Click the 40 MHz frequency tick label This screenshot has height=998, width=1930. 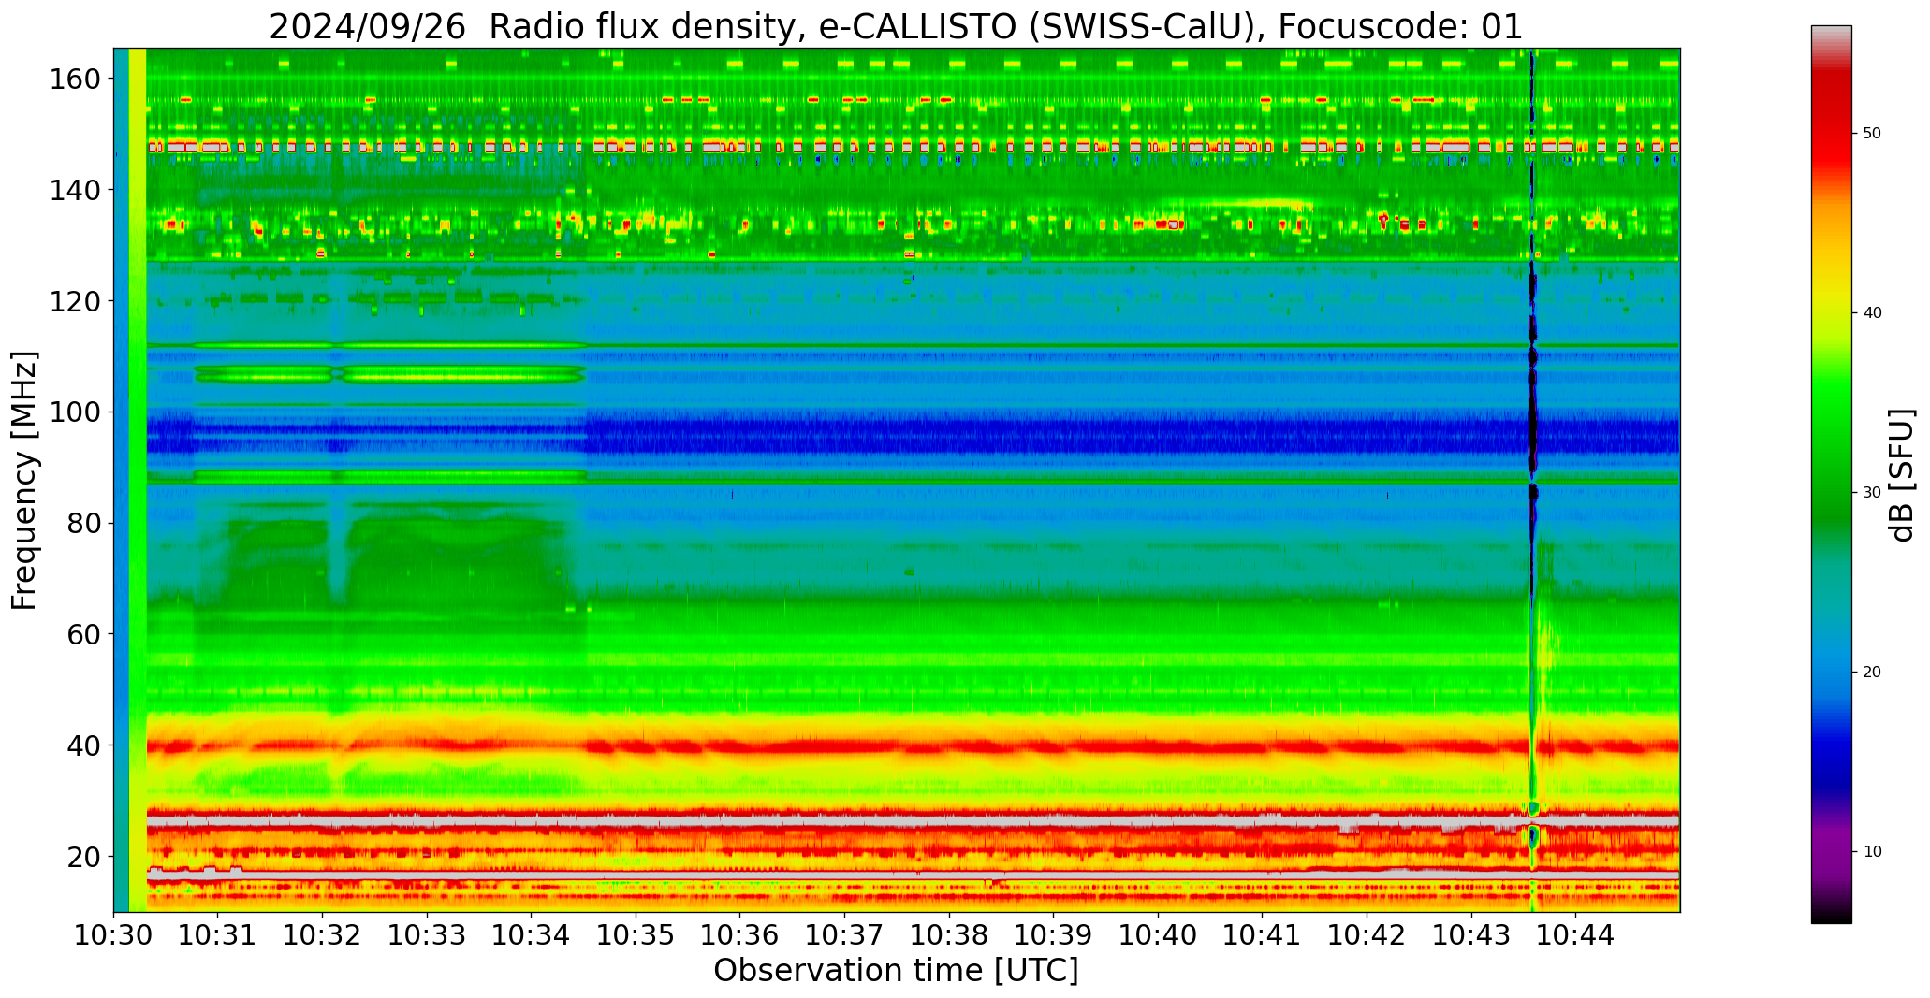pos(83,745)
